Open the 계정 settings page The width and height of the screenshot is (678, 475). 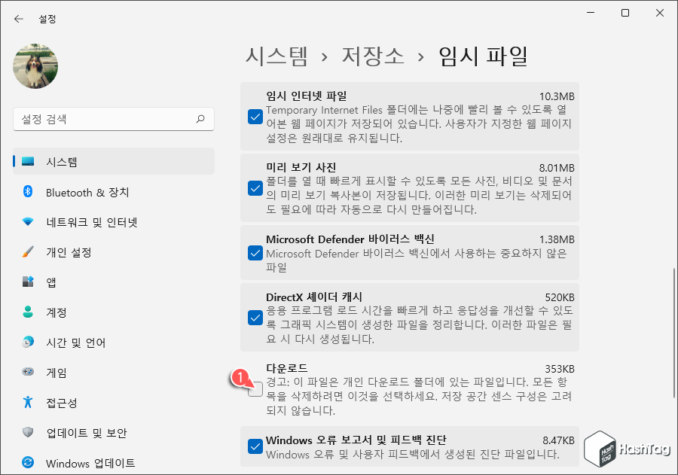click(x=54, y=312)
